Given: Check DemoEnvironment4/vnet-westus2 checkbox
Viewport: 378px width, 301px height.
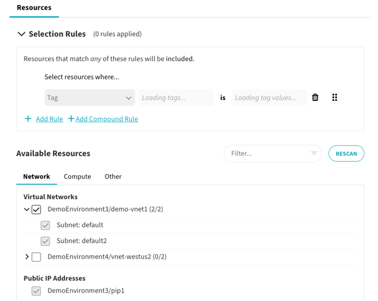Looking at the screenshot, I should (36, 257).
